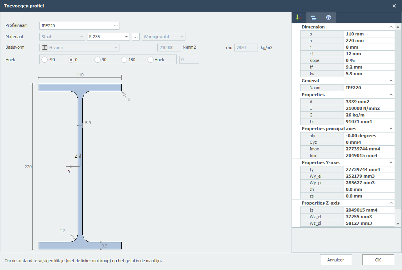The height and width of the screenshot is (270, 402).
Task: Open the help question mark icon
Action: 329,18
